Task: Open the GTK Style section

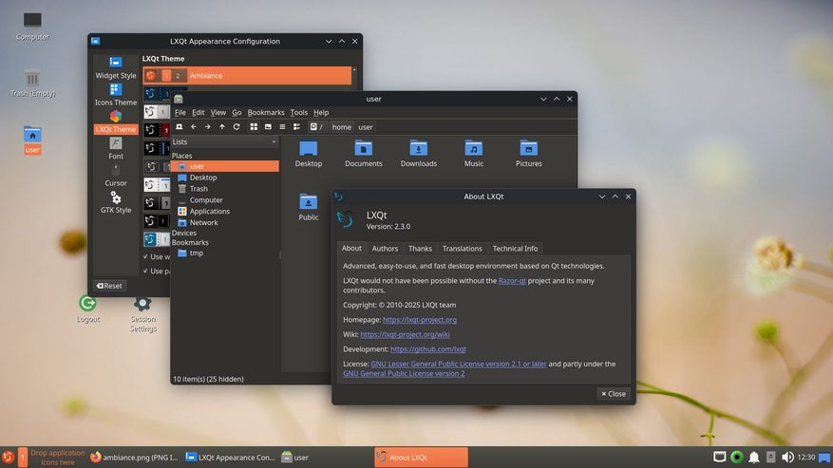Action: click(x=115, y=202)
